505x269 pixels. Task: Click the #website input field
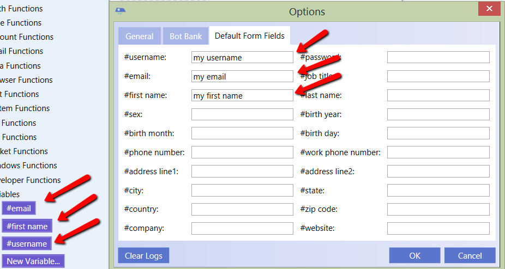click(438, 228)
